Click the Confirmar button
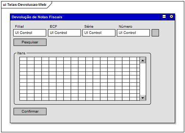The width and height of the screenshot is (185, 133). click(x=30, y=112)
